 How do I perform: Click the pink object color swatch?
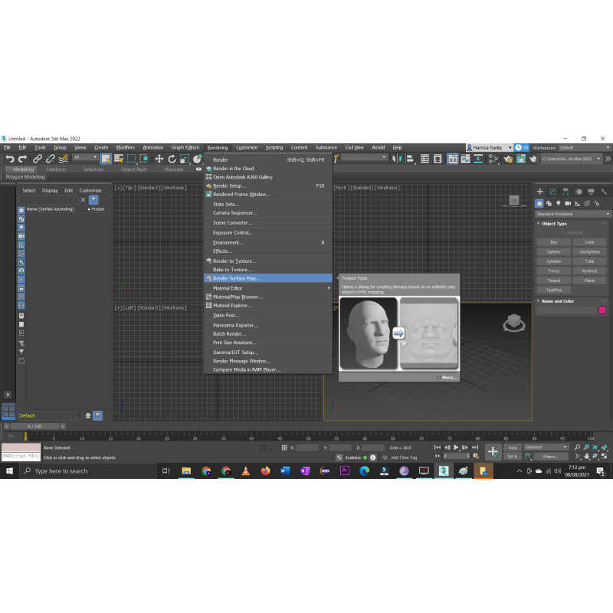click(602, 310)
